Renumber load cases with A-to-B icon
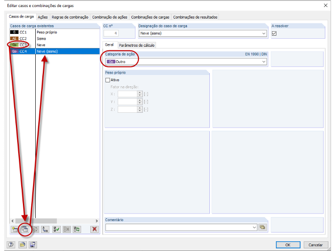 [45, 229]
